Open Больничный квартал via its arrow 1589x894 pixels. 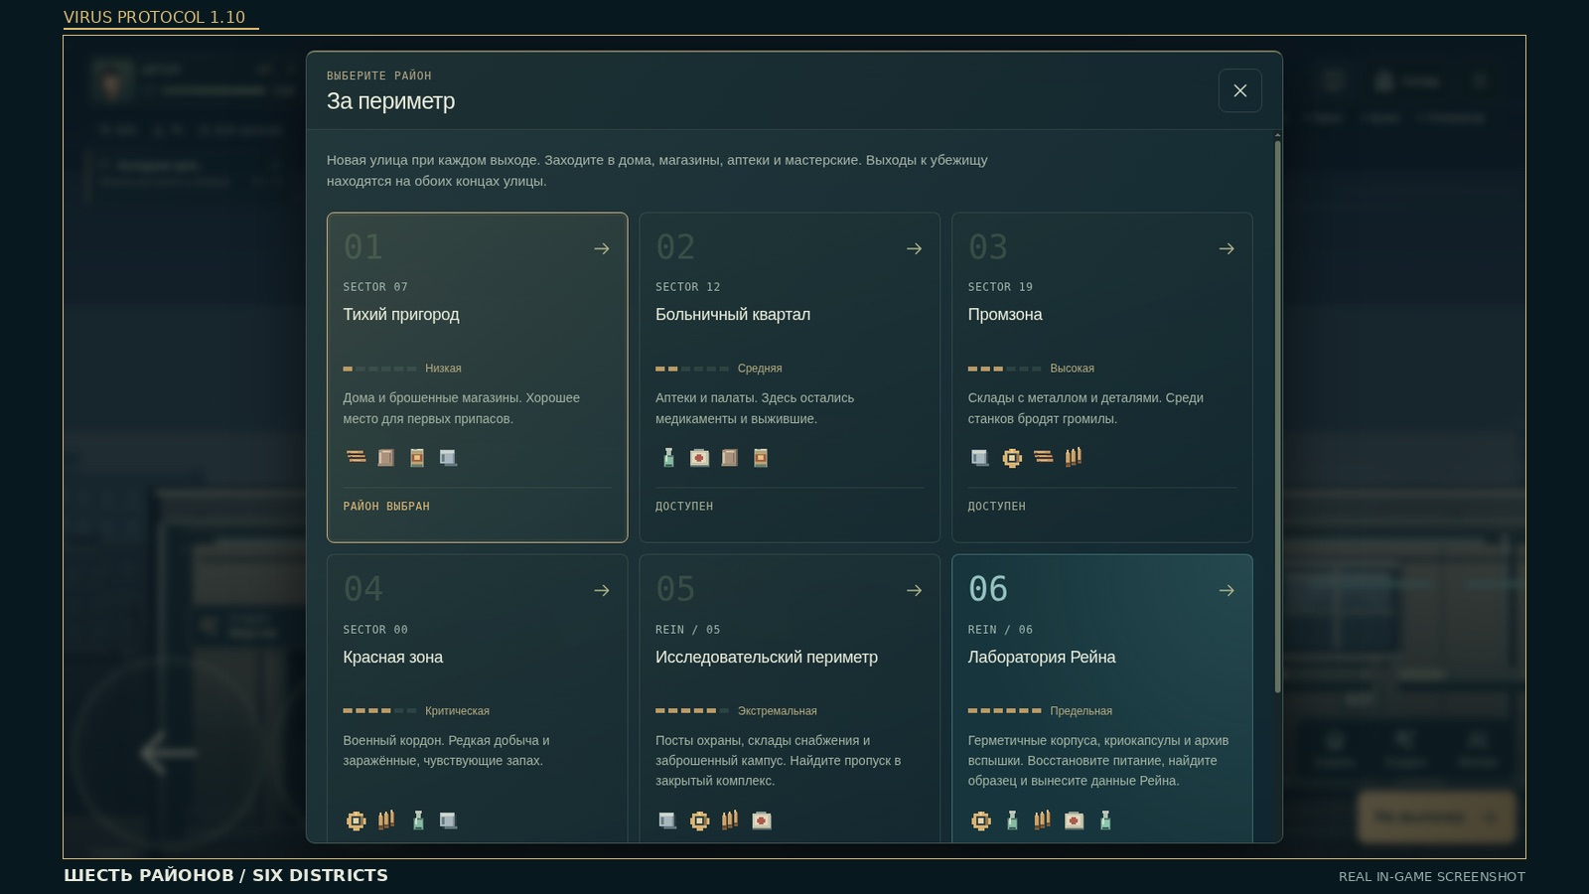915,248
